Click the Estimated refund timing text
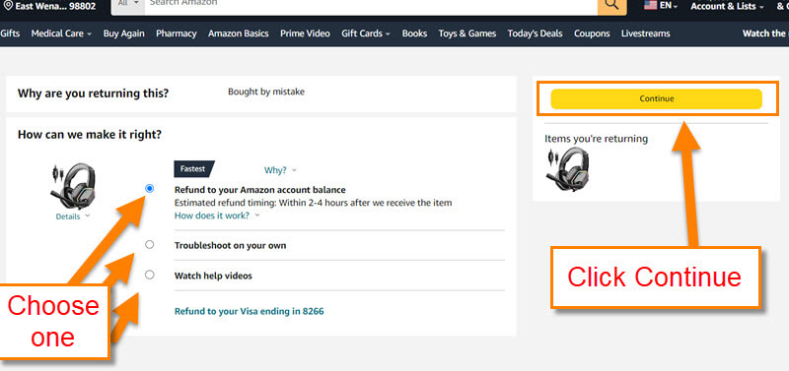Image resolution: width=789 pixels, height=371 pixels. coord(313,203)
